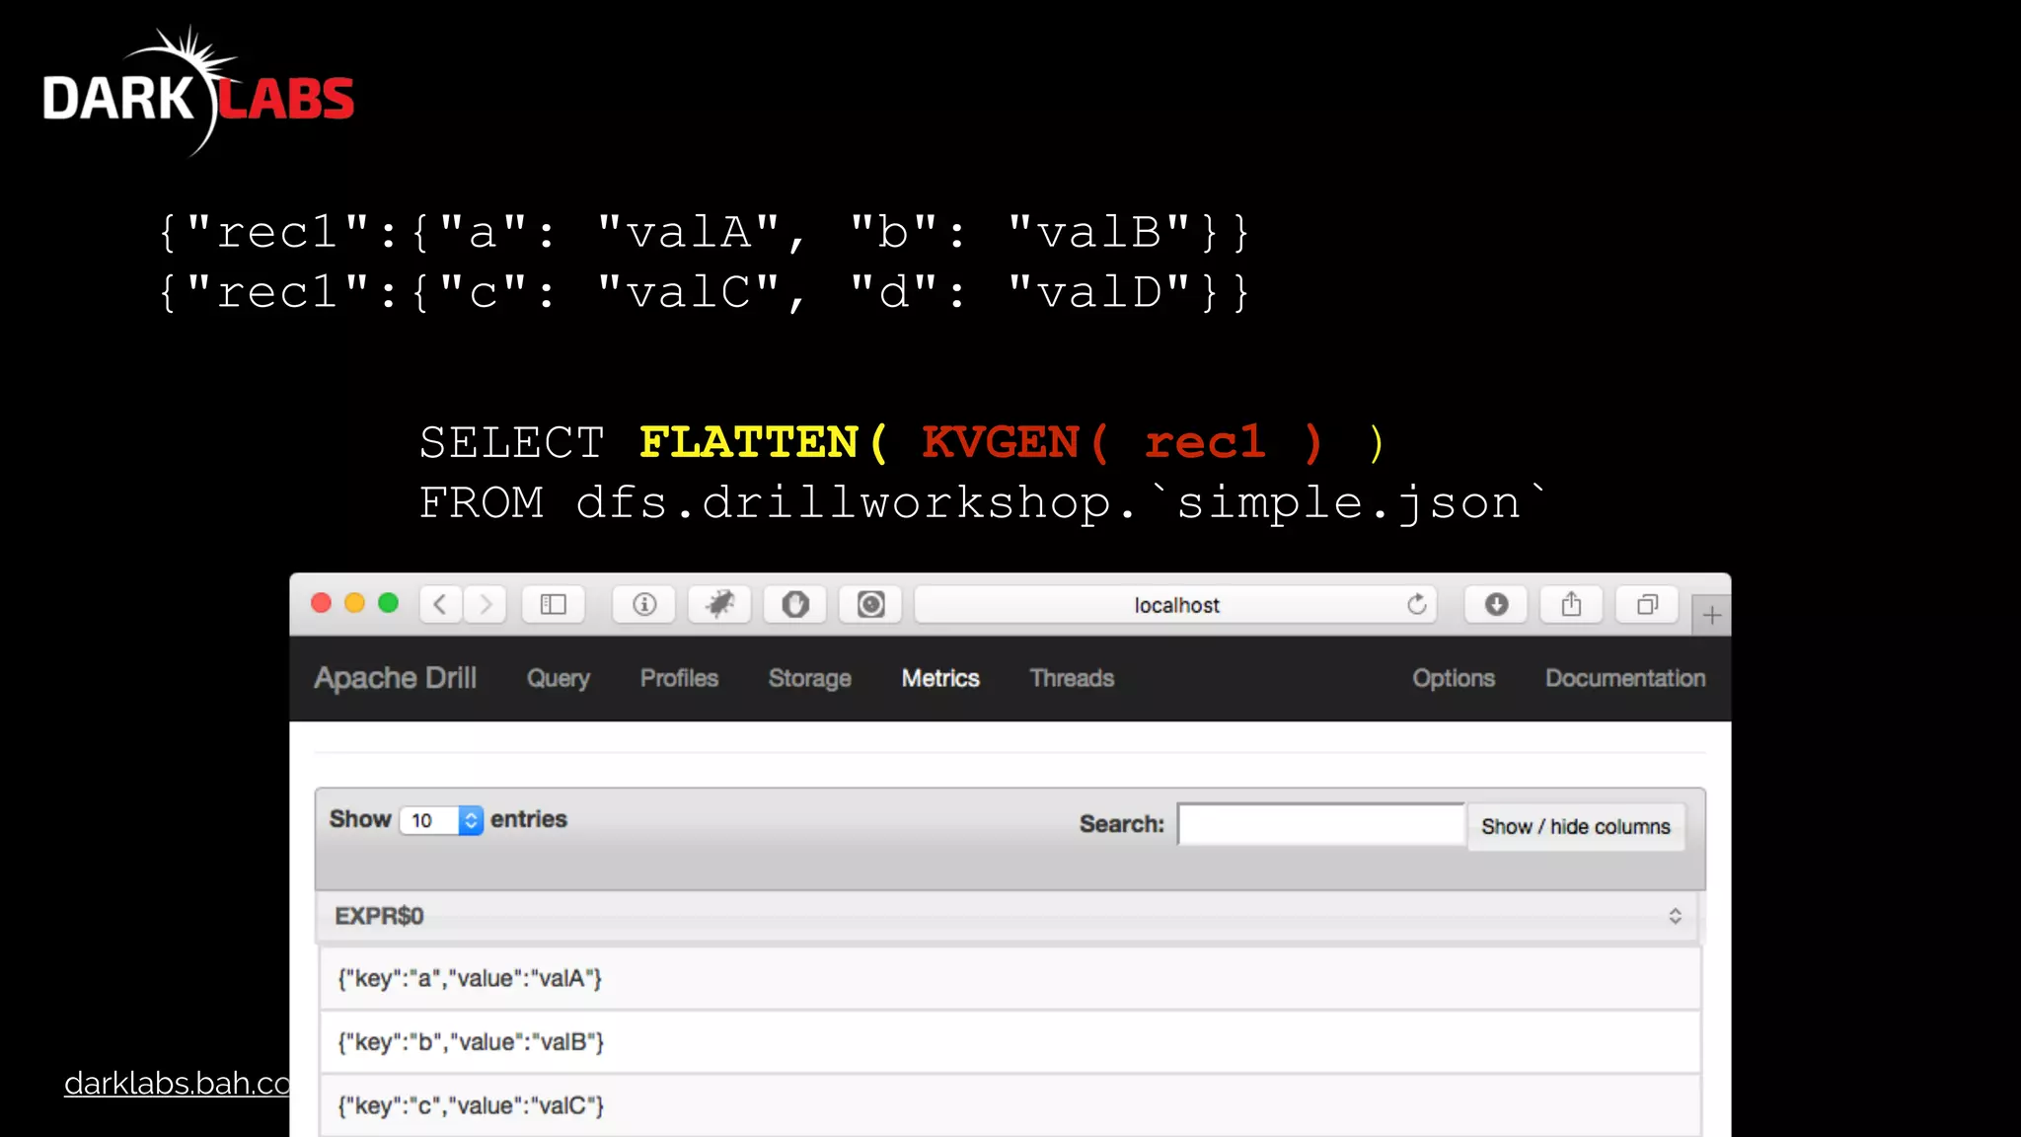Open the Show entries count dropdown
Screen dimensions: 2021x1137
click(x=441, y=820)
